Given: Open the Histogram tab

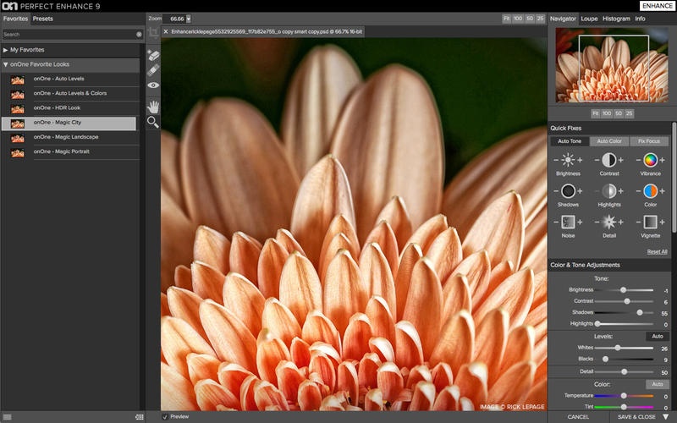Looking at the screenshot, I should (616, 19).
